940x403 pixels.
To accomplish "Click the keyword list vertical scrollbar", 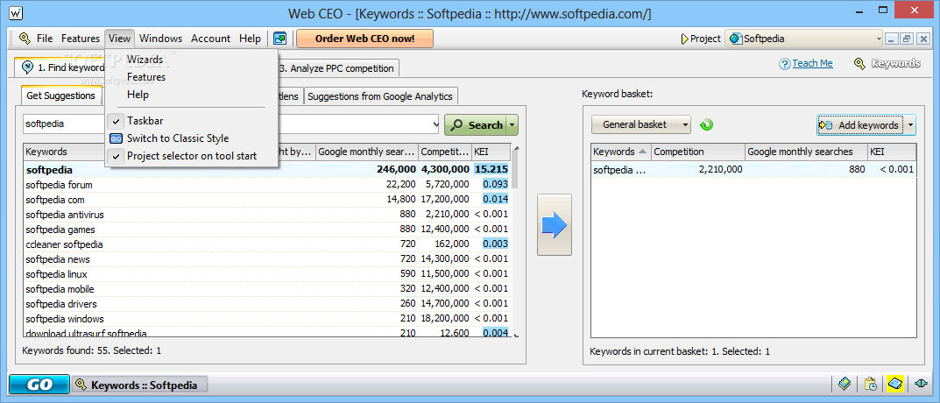I will tap(516, 240).
